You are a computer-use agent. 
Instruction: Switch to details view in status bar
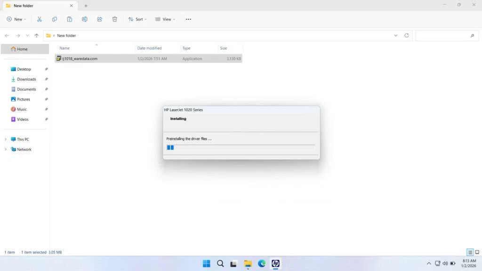tap(469, 252)
